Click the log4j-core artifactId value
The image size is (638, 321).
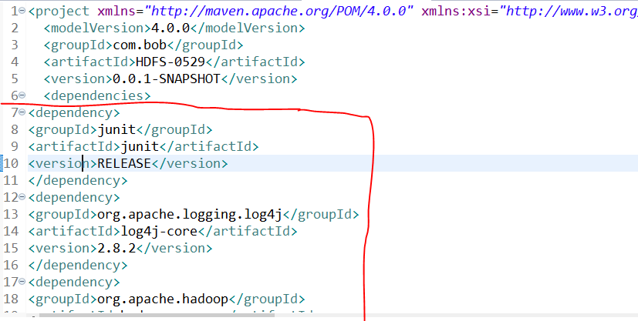[159, 231]
